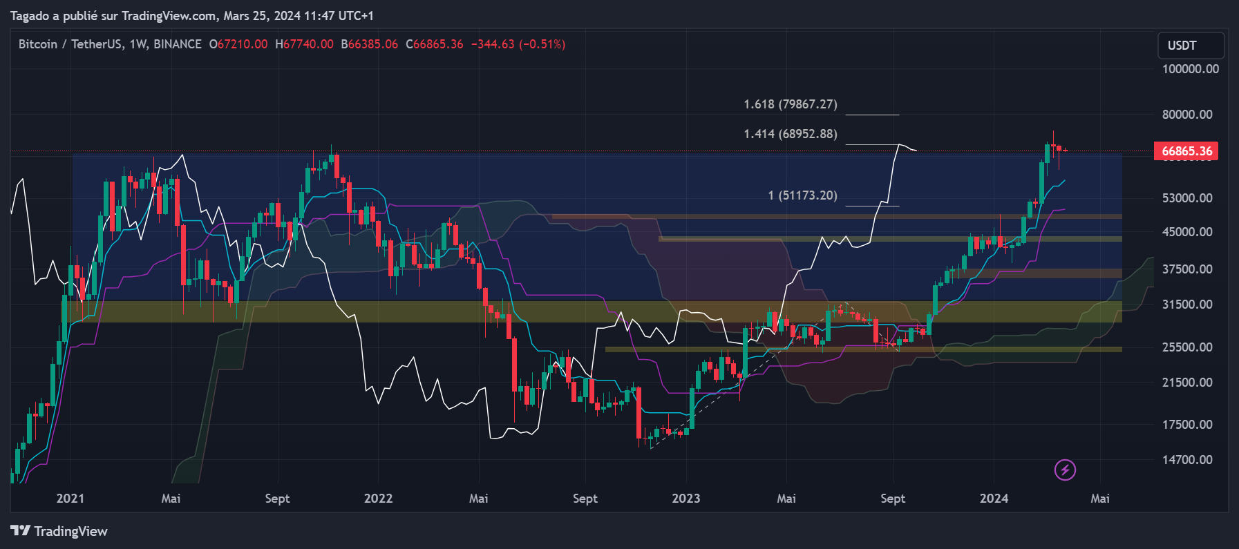1239x549 pixels.
Task: Click the red 66865.36 current price label
Action: coord(1186,151)
